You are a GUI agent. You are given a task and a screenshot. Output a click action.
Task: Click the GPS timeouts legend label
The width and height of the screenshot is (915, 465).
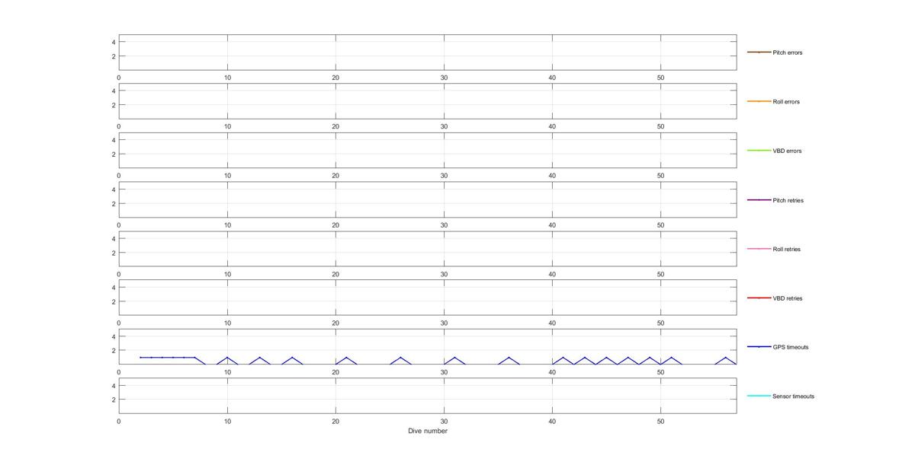pos(790,347)
